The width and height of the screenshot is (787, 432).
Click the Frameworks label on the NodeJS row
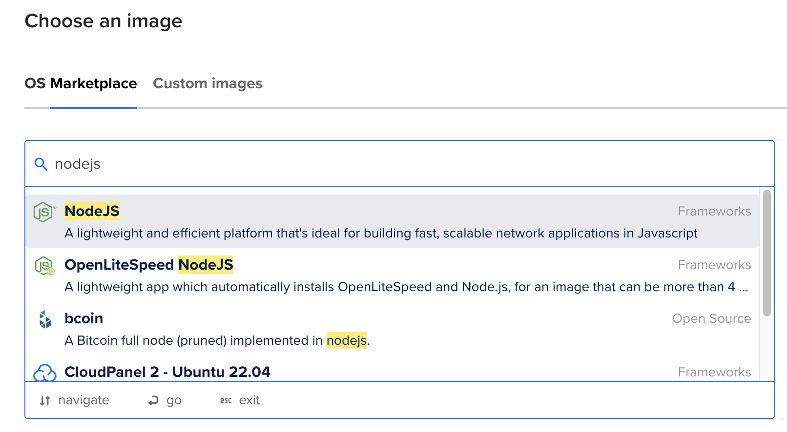(714, 211)
